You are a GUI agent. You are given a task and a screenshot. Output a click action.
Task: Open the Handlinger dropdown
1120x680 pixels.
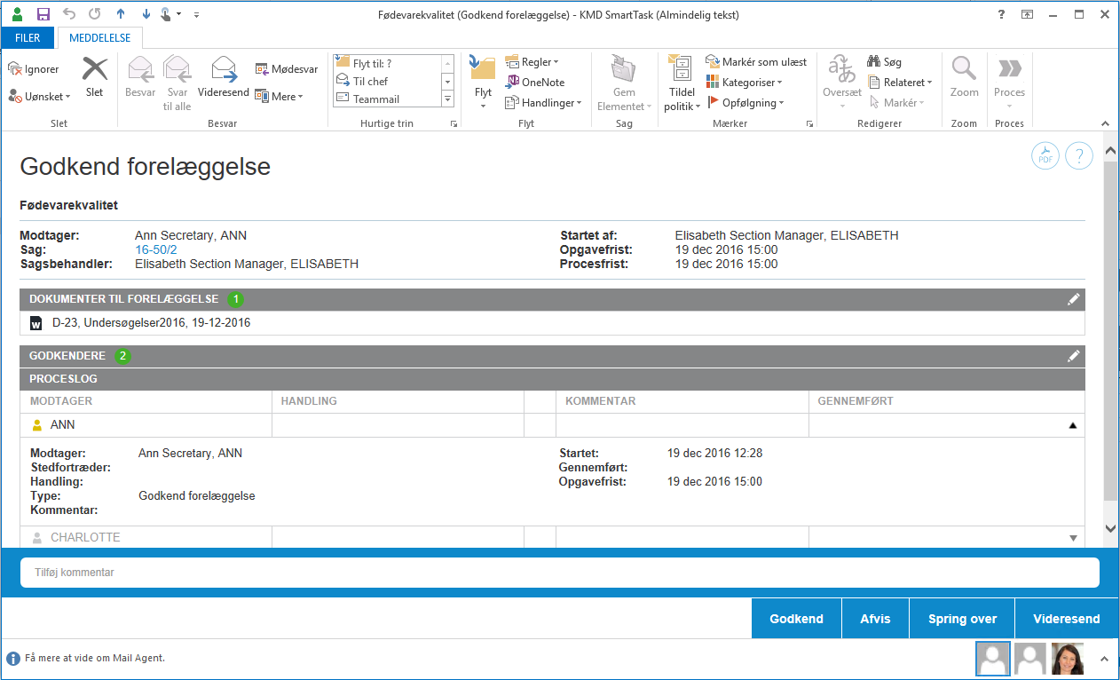click(543, 103)
